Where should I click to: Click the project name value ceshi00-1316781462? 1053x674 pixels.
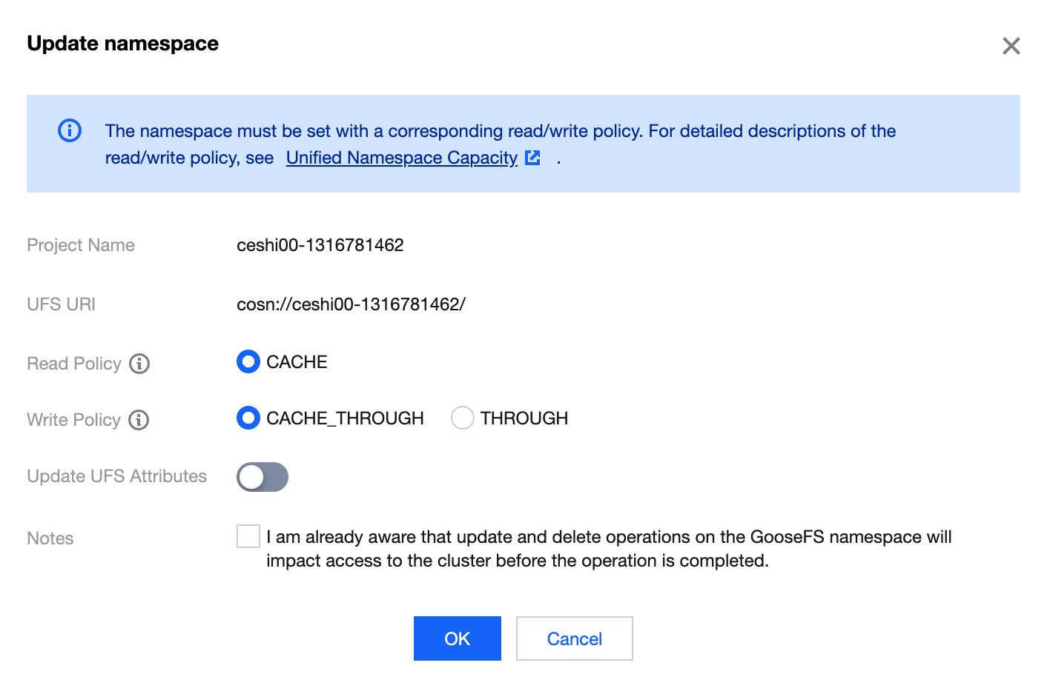pos(320,245)
